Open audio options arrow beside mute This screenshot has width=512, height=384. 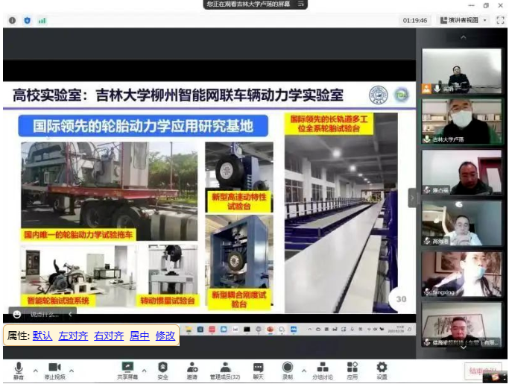click(x=36, y=371)
